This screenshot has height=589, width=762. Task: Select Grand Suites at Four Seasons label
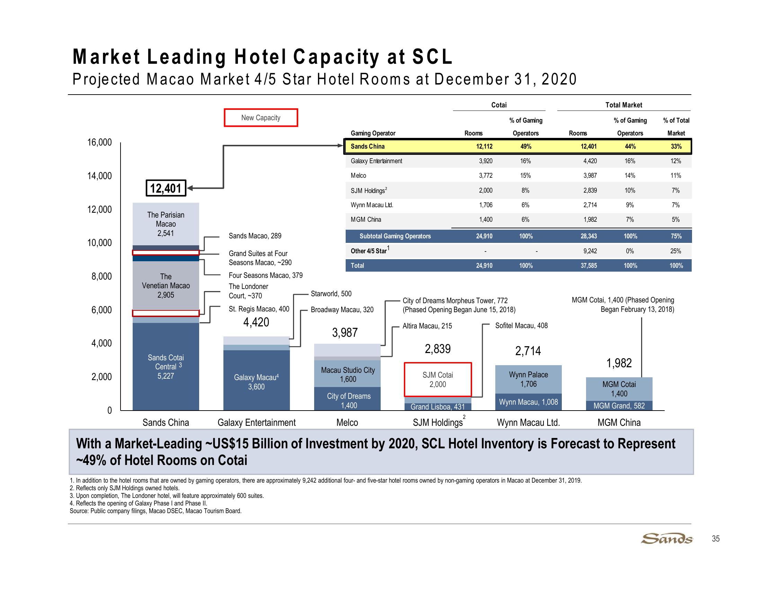tap(260, 258)
